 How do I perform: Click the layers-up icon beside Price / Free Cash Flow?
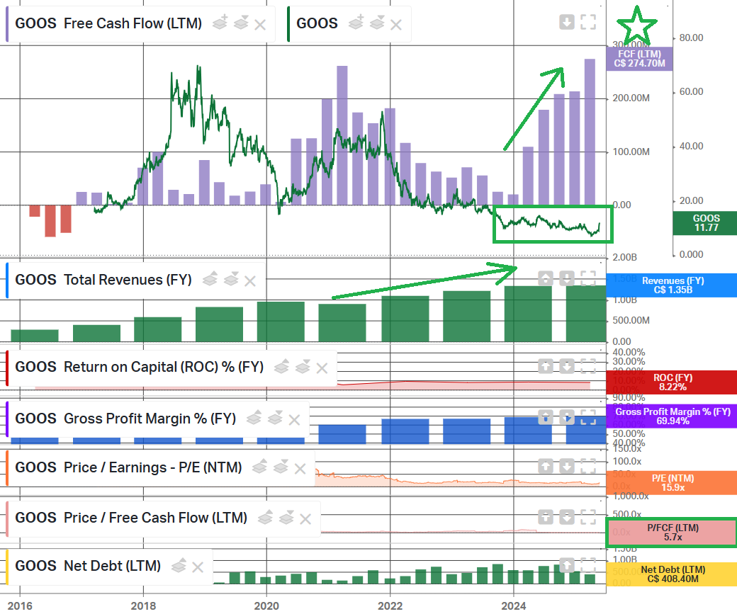(265, 517)
